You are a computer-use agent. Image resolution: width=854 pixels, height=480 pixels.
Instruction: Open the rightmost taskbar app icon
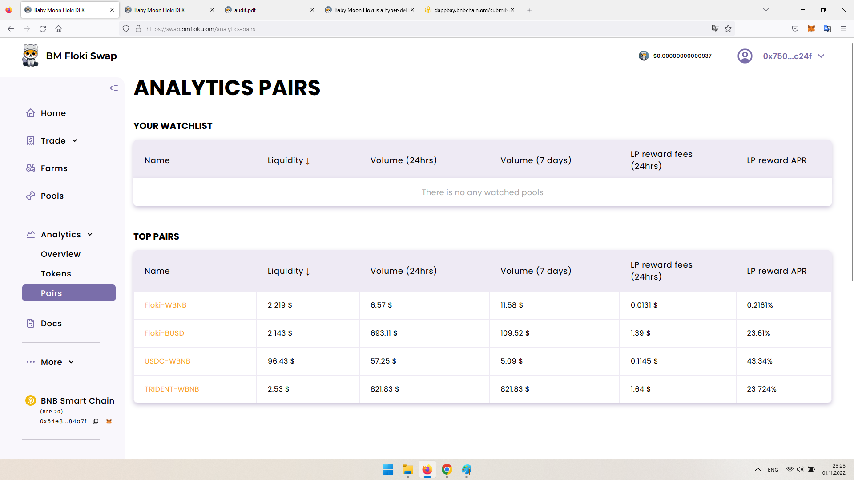(x=467, y=469)
